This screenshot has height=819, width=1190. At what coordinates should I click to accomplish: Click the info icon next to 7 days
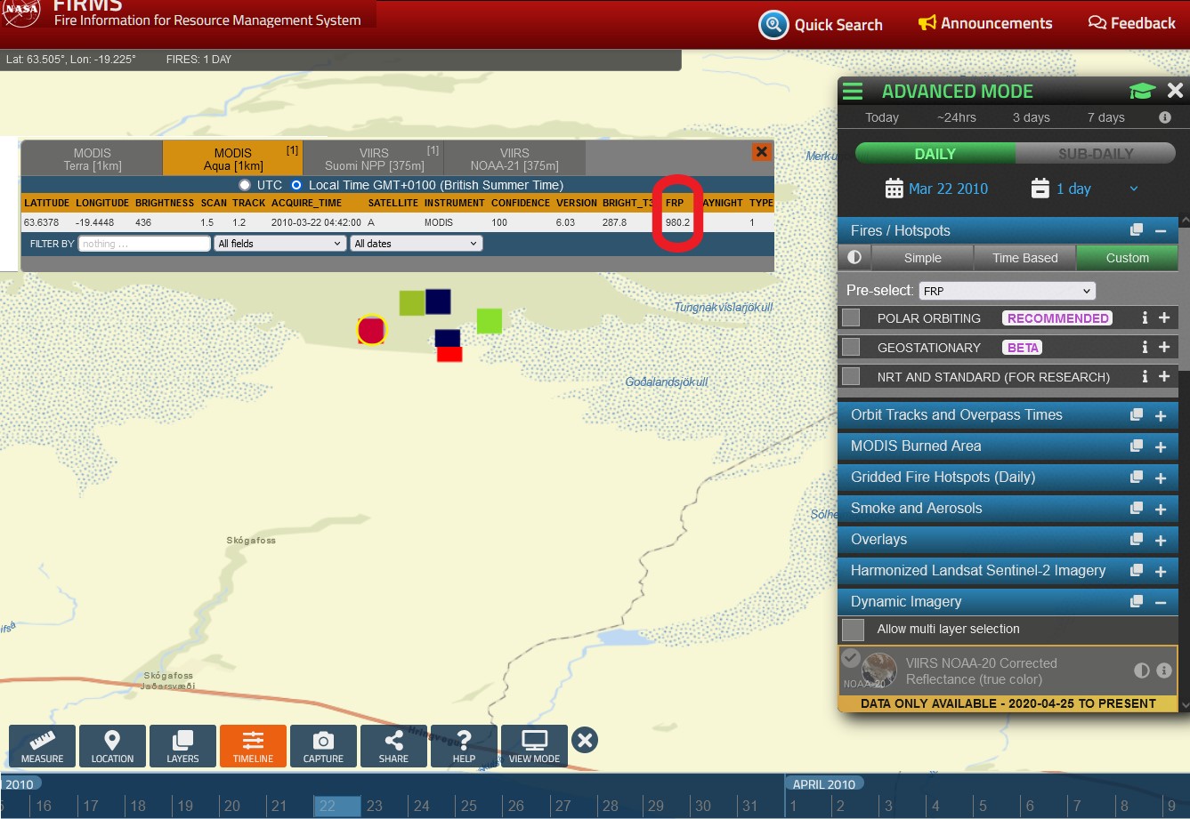[x=1164, y=117]
